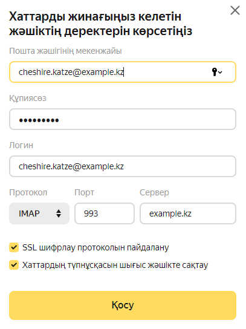
Task: Select the Логин input containing cheshire.katze@example.kz
Action: 123,166
